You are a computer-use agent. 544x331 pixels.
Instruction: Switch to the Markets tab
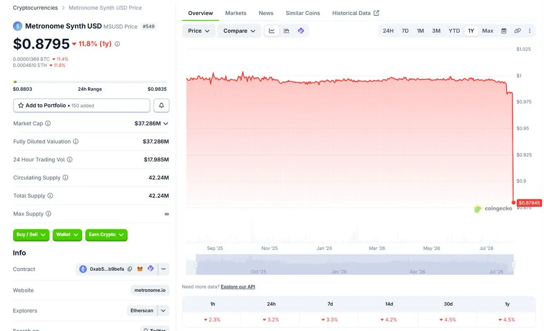[236, 13]
